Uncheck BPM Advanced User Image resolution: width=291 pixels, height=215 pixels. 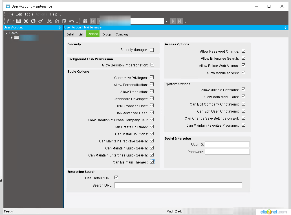tap(152, 105)
